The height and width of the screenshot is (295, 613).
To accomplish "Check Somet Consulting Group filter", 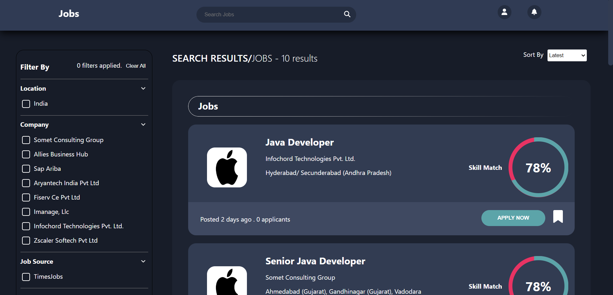I will point(26,140).
